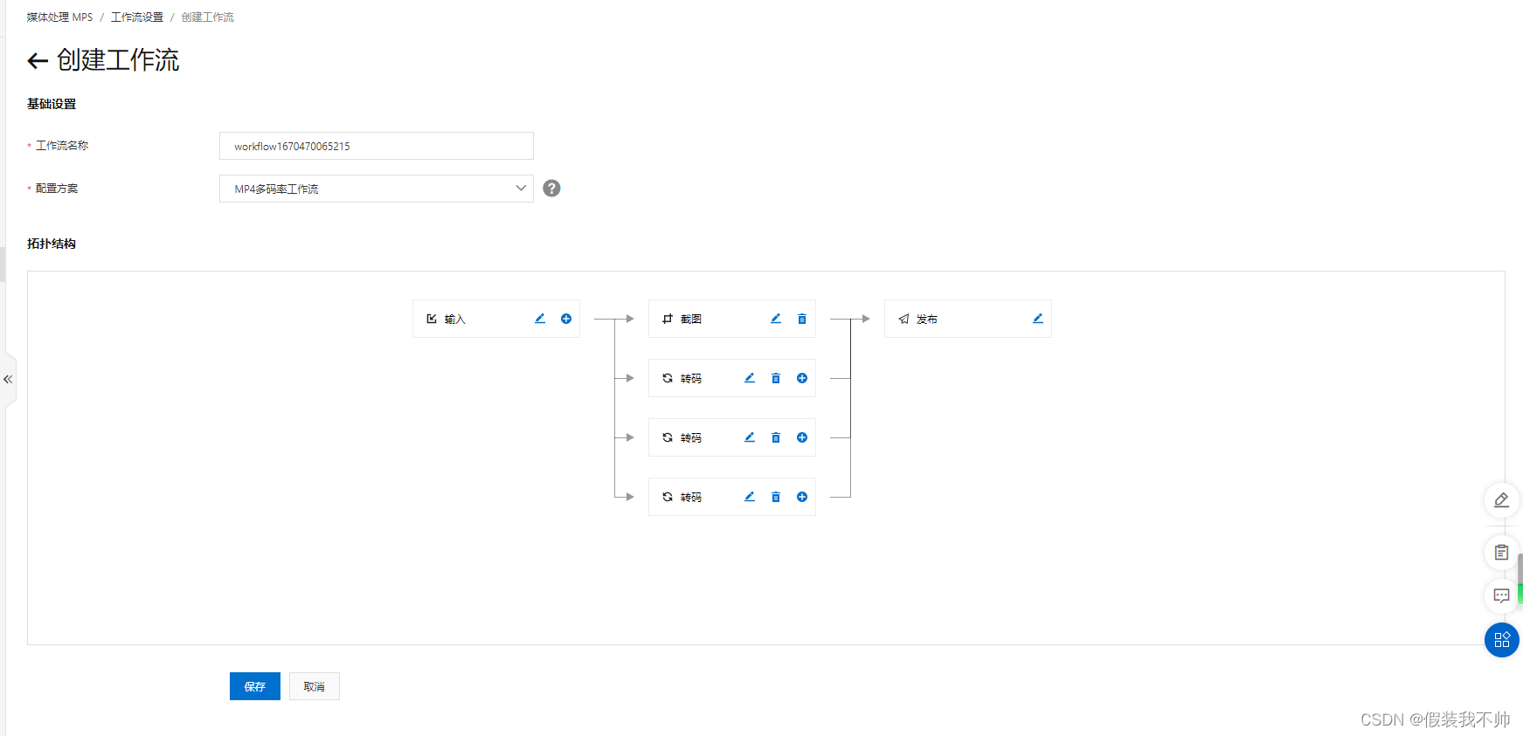The image size is (1523, 736).
Task: Select the 输入 node label
Action: 455,320
